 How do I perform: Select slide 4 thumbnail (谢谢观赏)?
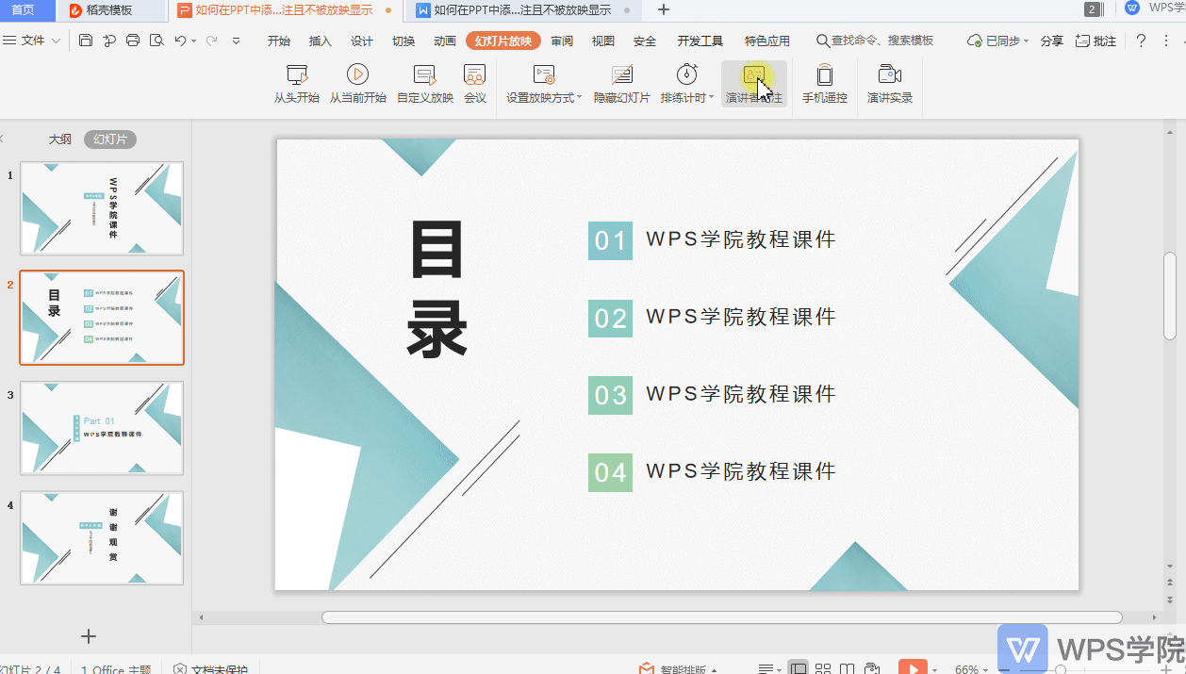(102, 538)
